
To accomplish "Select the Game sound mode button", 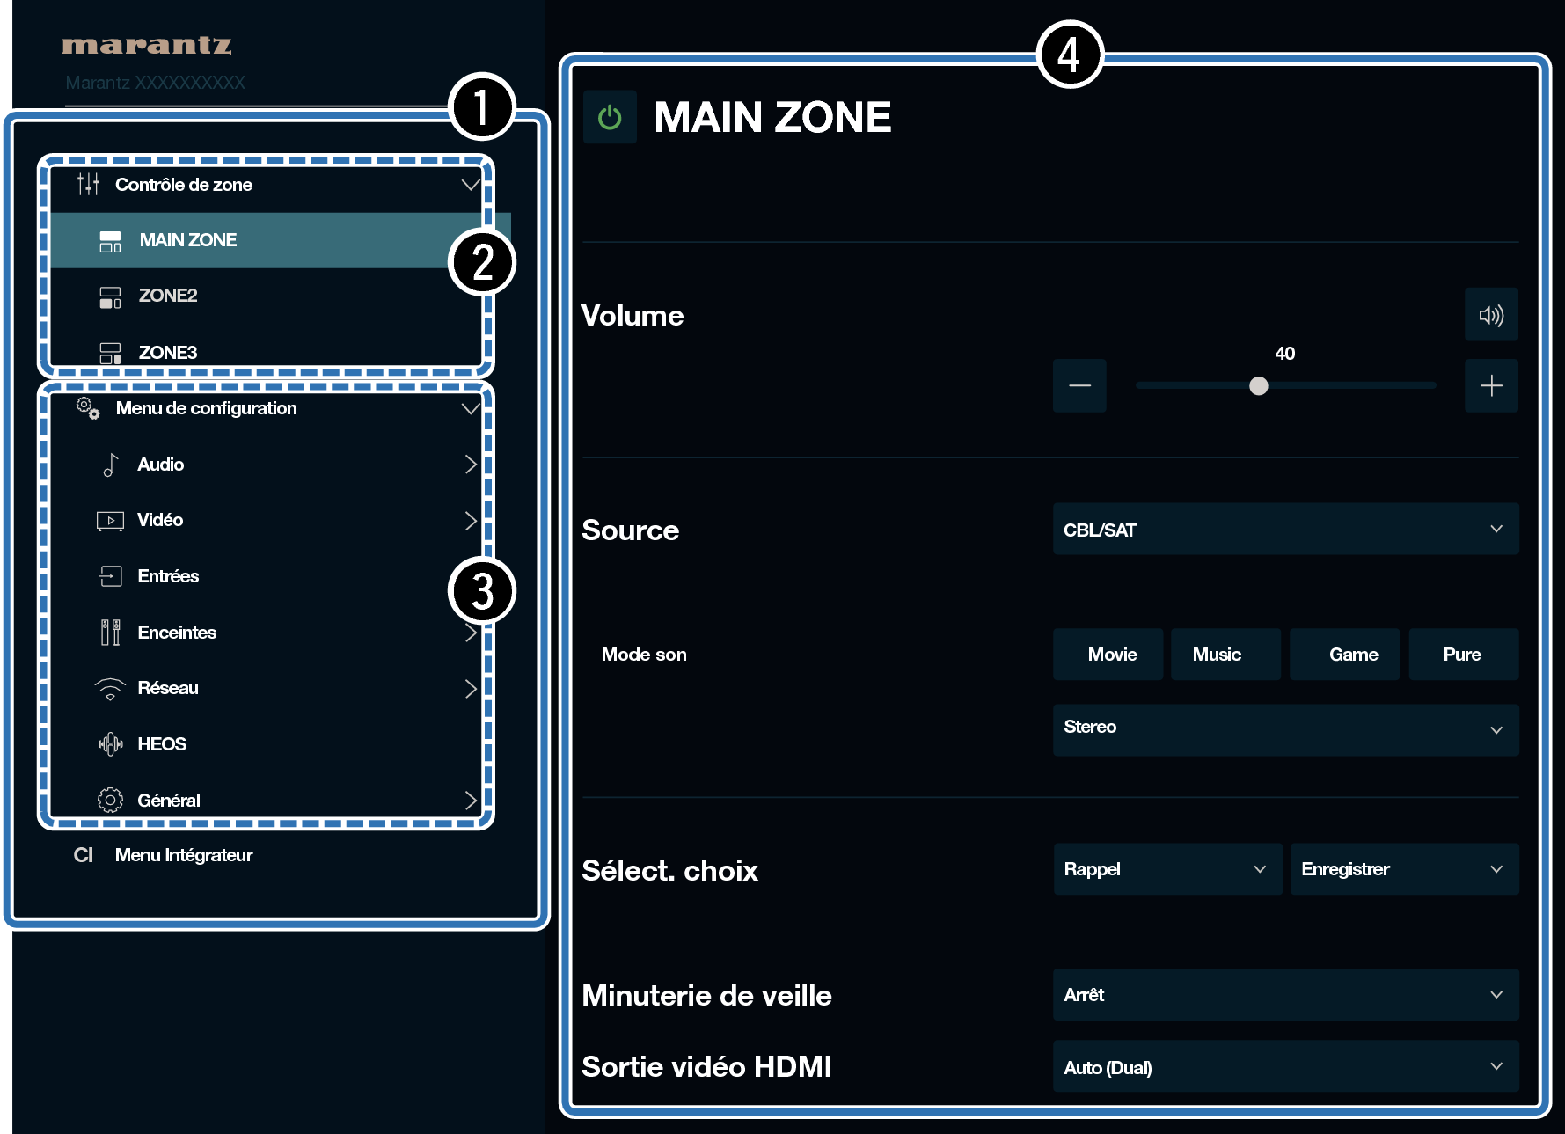I will click(1352, 655).
